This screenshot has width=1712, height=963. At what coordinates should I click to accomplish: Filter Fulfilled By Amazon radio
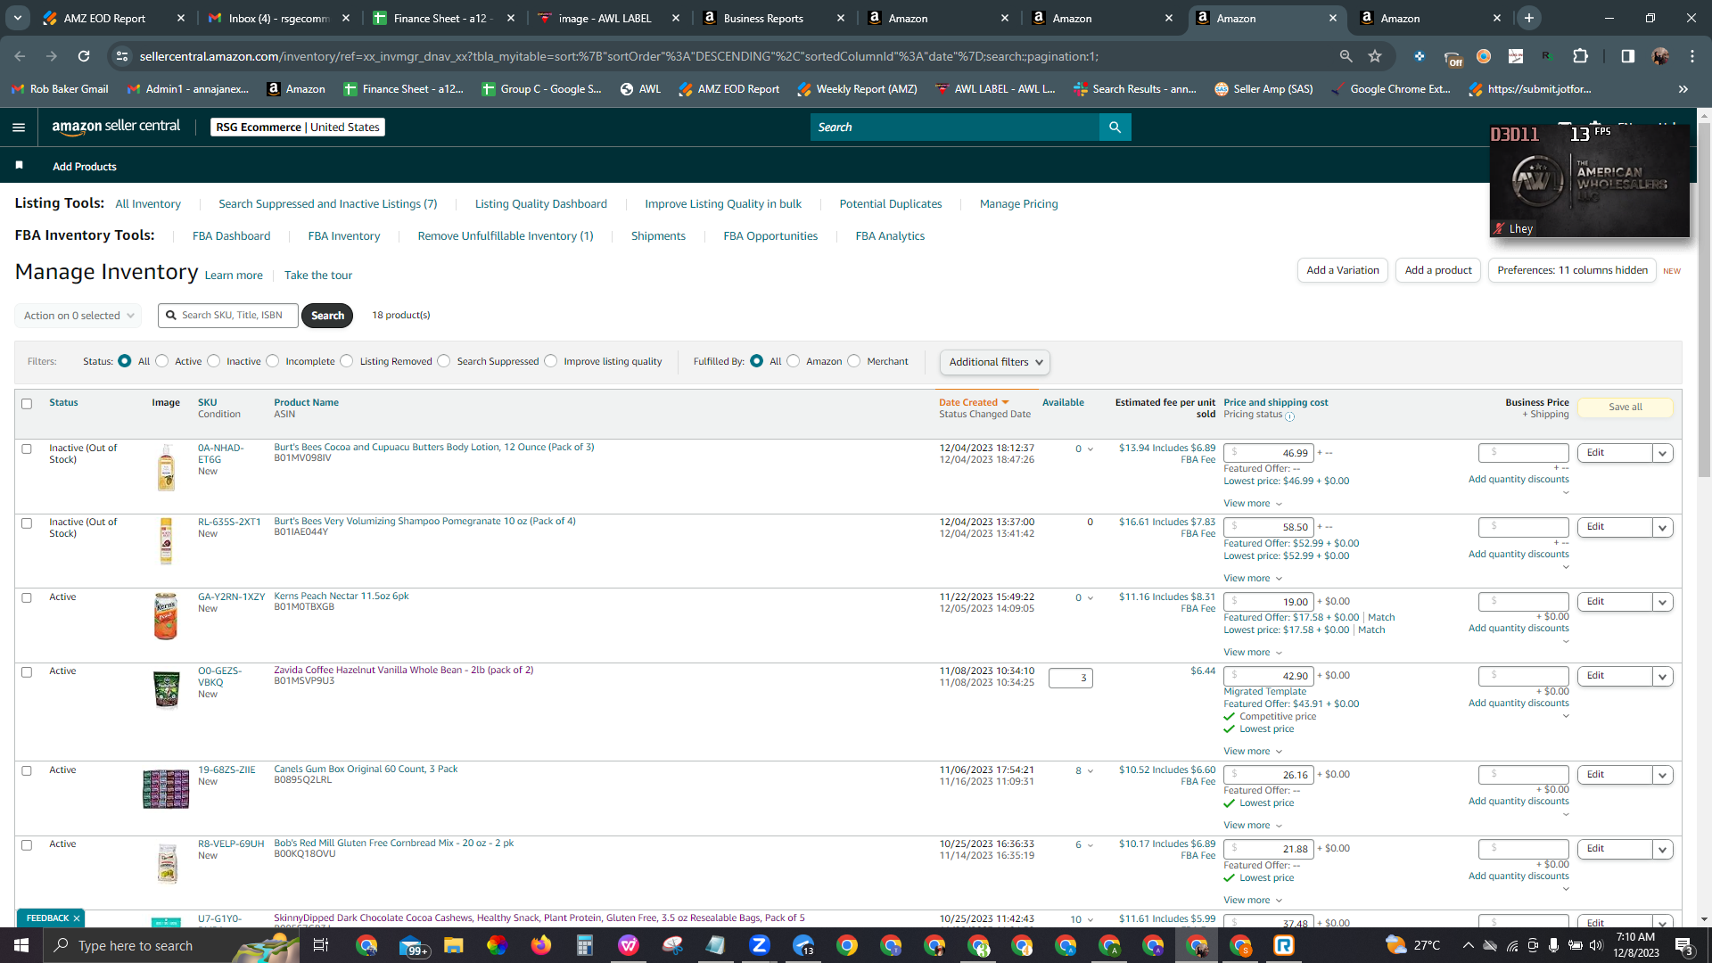793,361
